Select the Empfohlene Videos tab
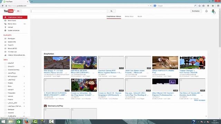 pos(114,17)
